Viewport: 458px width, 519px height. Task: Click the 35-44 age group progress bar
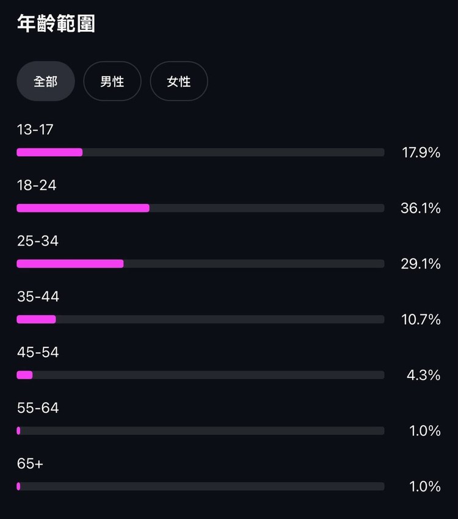[200, 319]
